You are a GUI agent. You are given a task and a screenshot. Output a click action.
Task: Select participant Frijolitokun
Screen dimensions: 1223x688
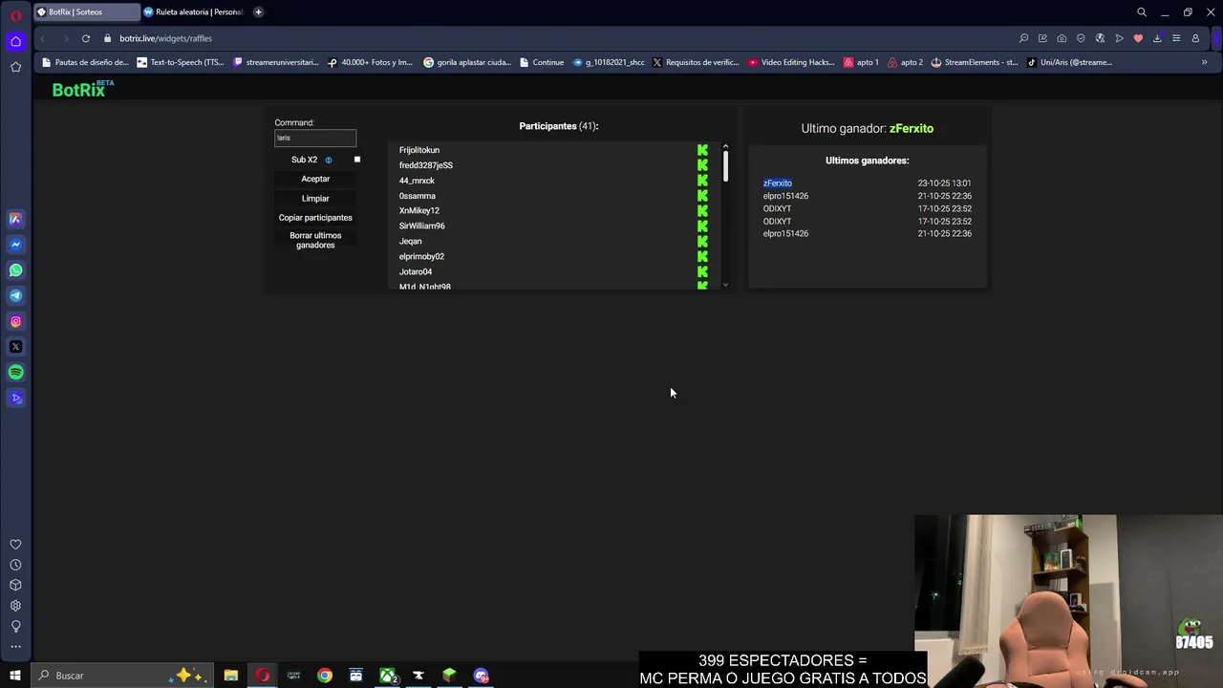pos(419,150)
